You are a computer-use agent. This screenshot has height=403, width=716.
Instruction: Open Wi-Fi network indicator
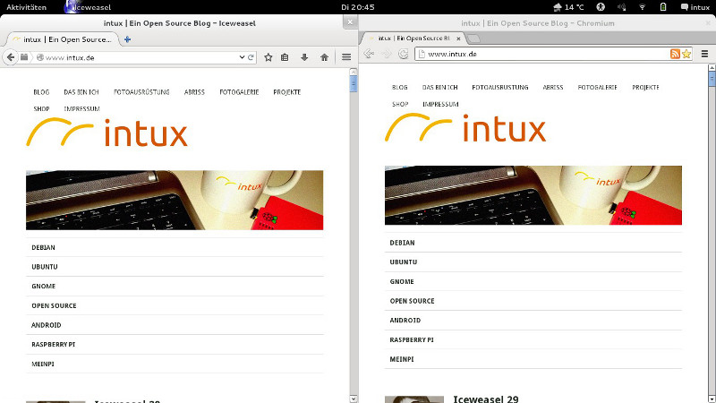pos(642,7)
